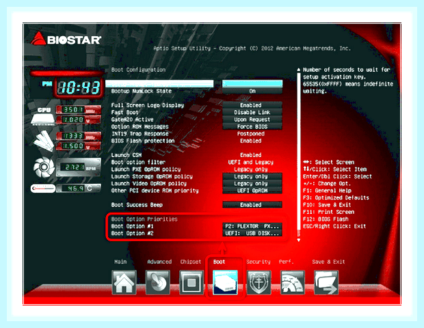This screenshot has width=424, height=328.
Task: Switch to the Chipset tab label
Action: pos(191,262)
